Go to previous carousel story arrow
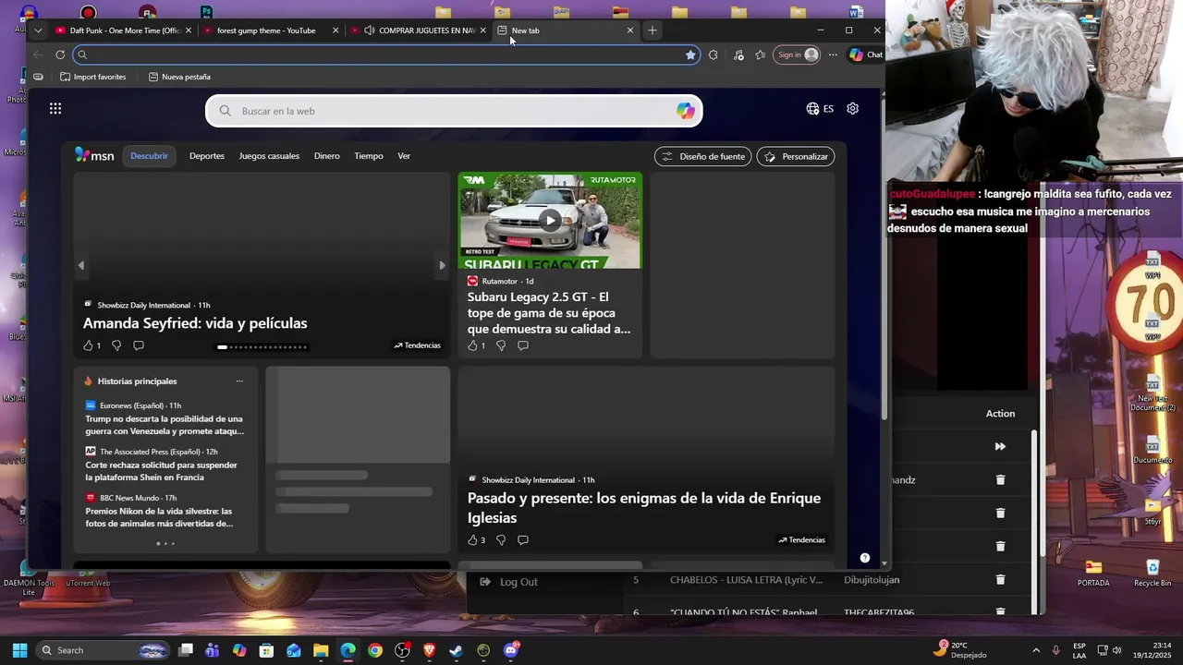 [81, 265]
